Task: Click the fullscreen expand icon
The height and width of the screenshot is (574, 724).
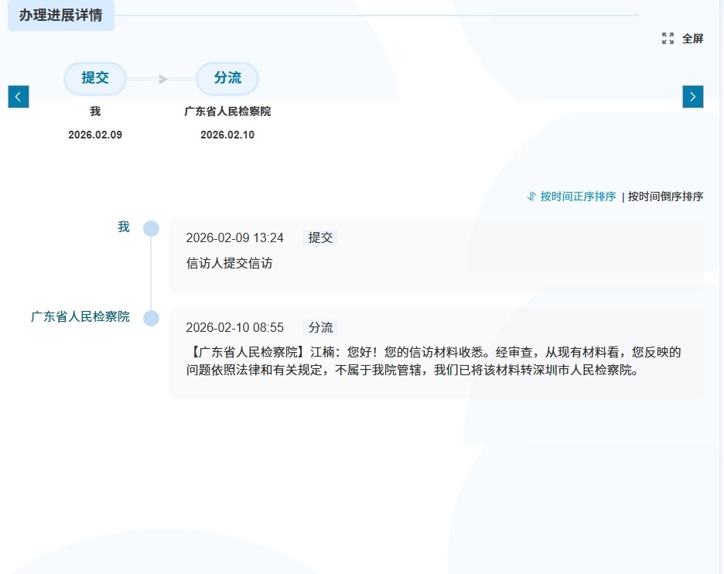Action: coord(668,39)
